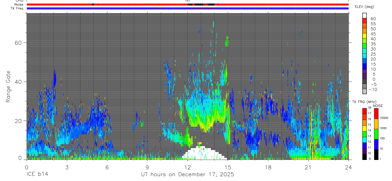Click the blue TX Freq strip above the plot
This screenshot has width=392, height=181.
click(187, 8)
